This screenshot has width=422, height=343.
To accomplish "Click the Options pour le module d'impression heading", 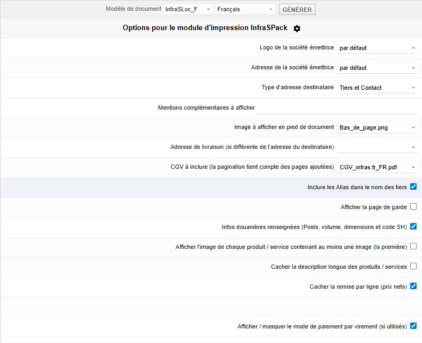I will coord(205,28).
